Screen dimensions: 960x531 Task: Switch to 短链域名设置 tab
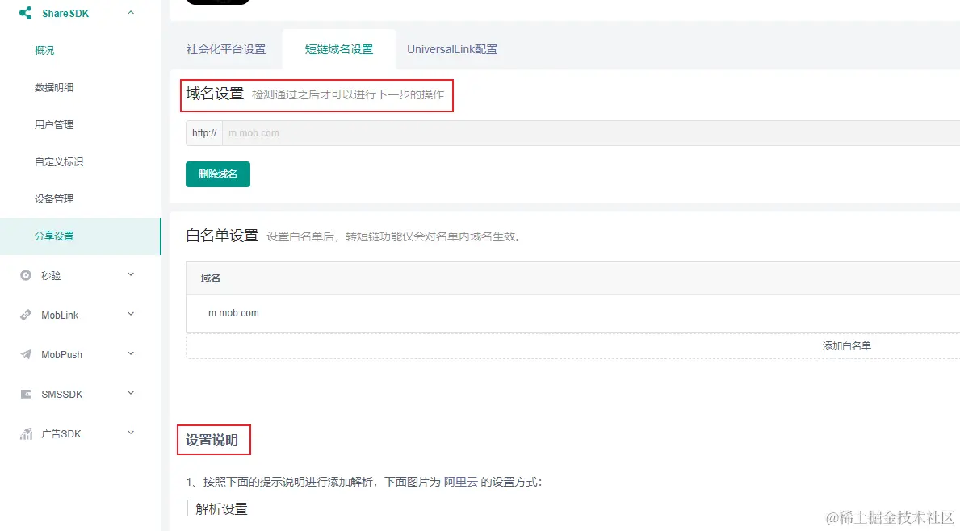(338, 49)
